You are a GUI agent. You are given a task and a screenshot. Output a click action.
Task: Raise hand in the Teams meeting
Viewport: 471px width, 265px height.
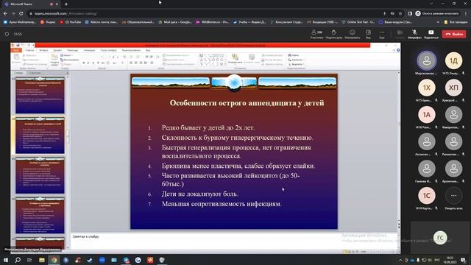click(333, 34)
